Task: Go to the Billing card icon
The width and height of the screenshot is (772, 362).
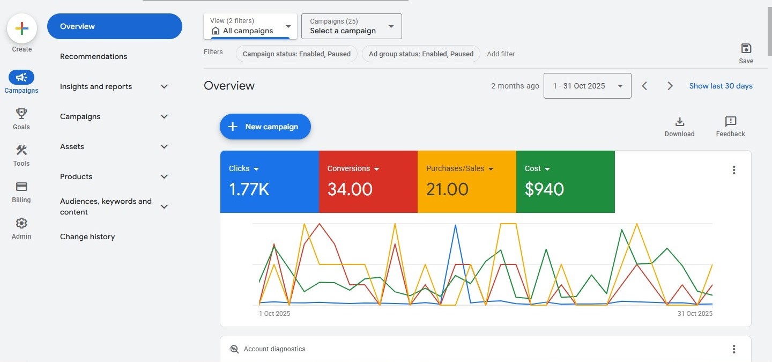Action: pyautogui.click(x=21, y=187)
